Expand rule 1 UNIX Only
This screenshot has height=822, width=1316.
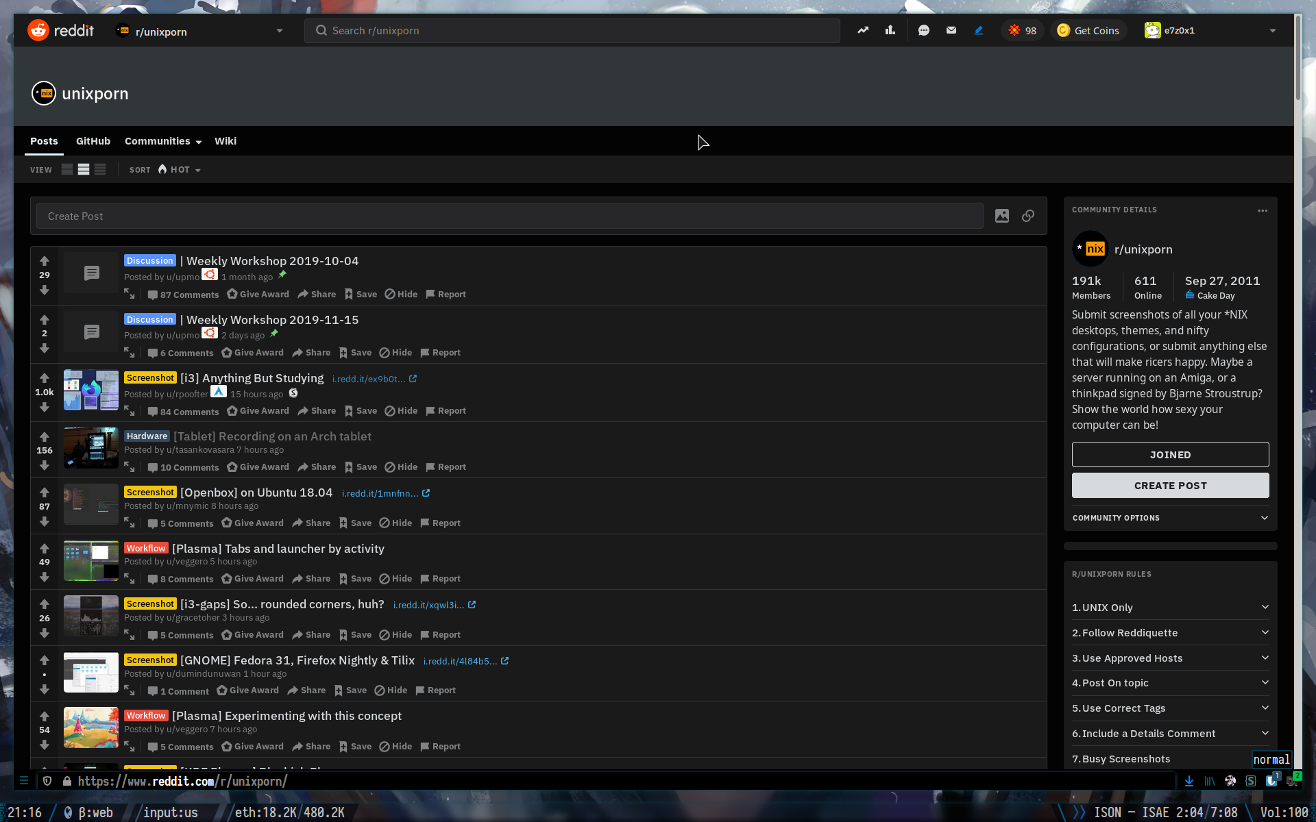coord(1171,608)
